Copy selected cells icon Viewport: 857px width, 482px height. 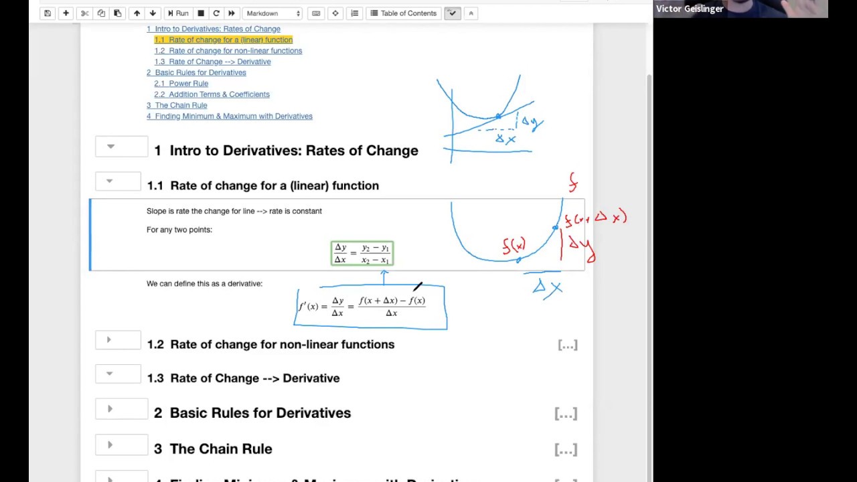pos(101,13)
